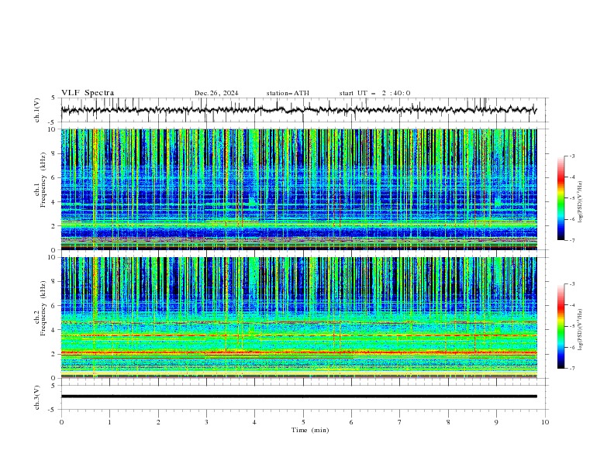The height and width of the screenshot is (474, 614).
Task: Click the ch.1 colorbar "log(PSD)(V²/Hz)" label
Action: pos(581,202)
